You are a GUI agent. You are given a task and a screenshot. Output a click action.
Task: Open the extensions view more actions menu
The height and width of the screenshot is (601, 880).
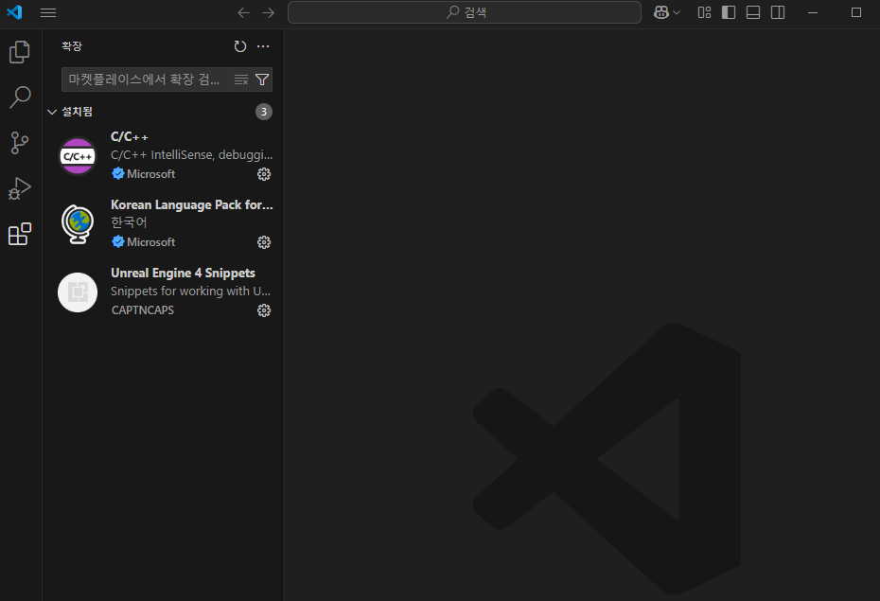point(263,46)
